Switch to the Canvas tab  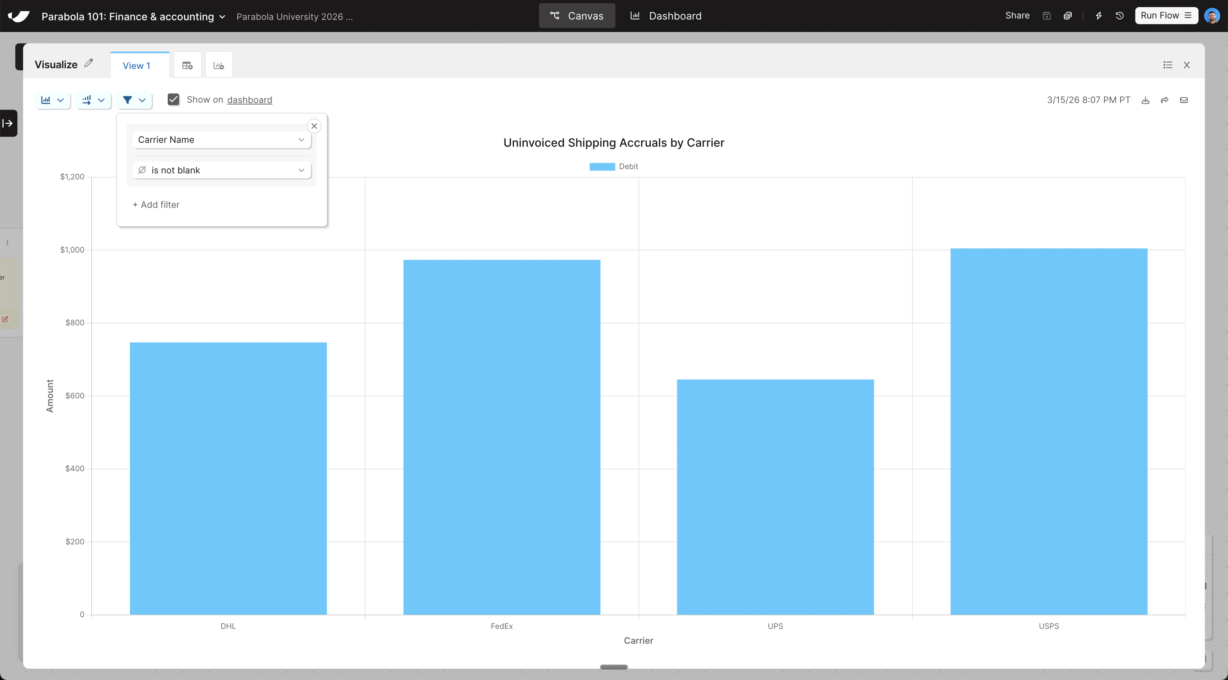pos(577,16)
